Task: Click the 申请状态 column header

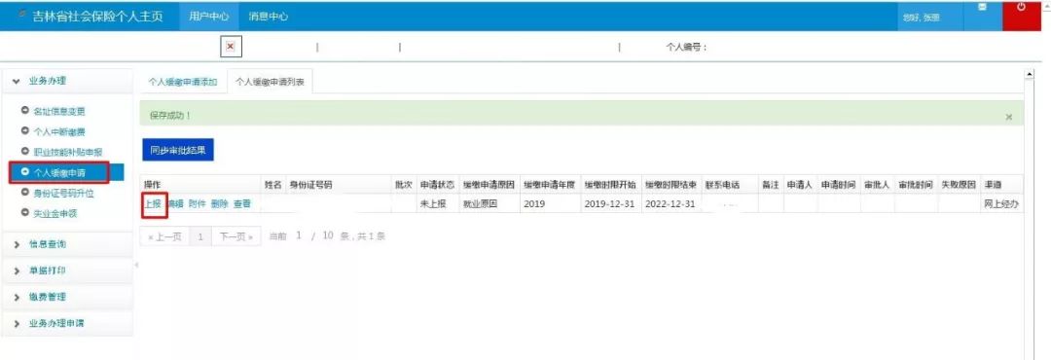Action: [x=437, y=184]
